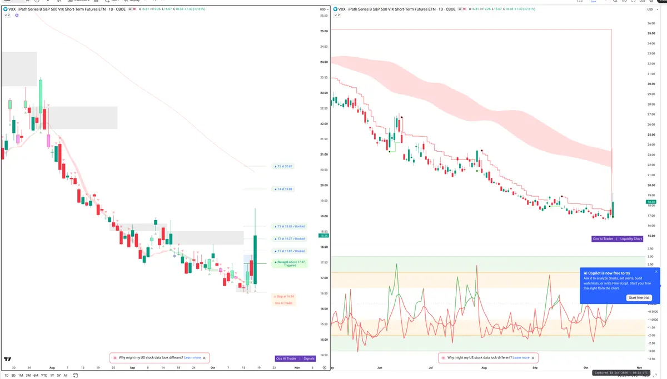Open left chart time axis settings gear

(x=325, y=368)
